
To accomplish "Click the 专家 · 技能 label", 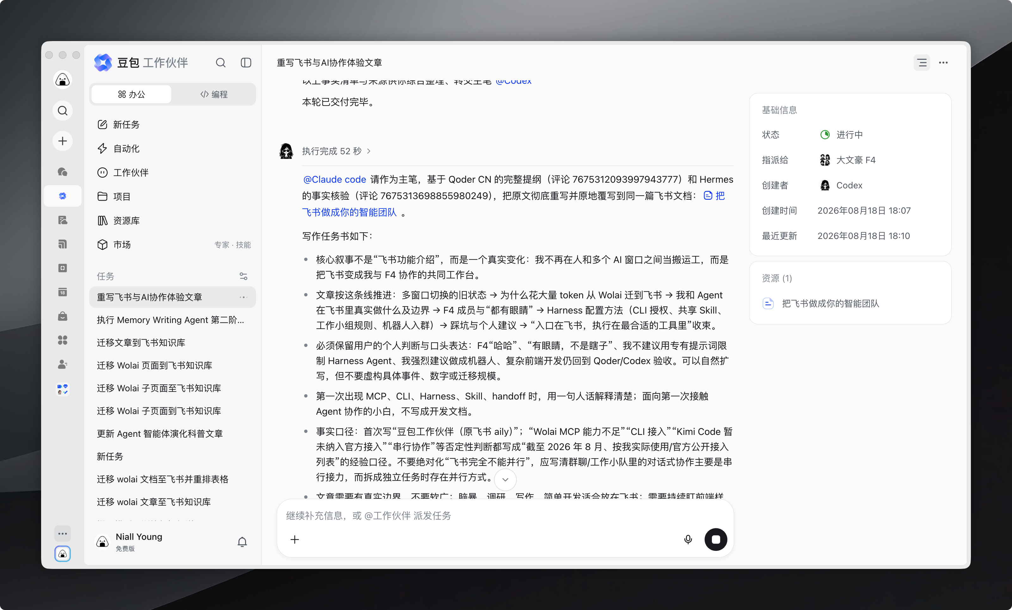I will point(232,245).
